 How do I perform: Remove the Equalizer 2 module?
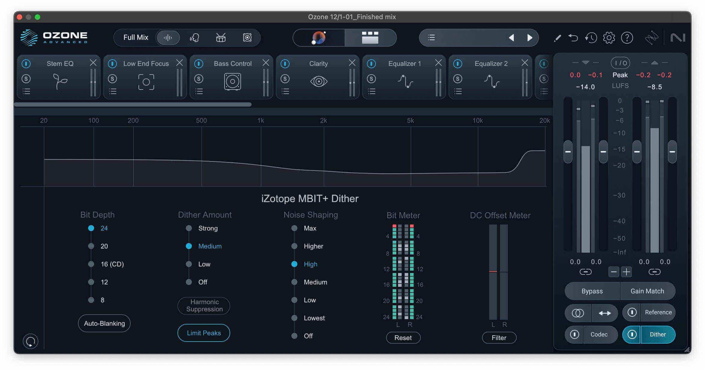[525, 63]
